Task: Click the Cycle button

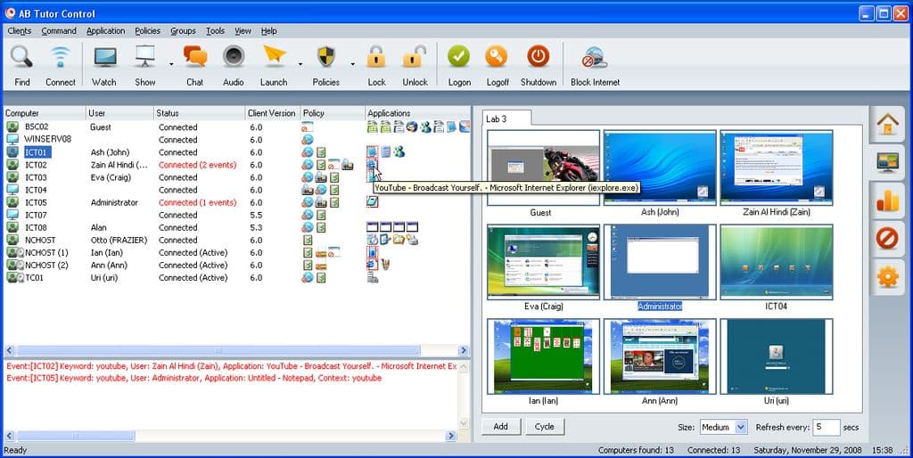Action: point(545,427)
